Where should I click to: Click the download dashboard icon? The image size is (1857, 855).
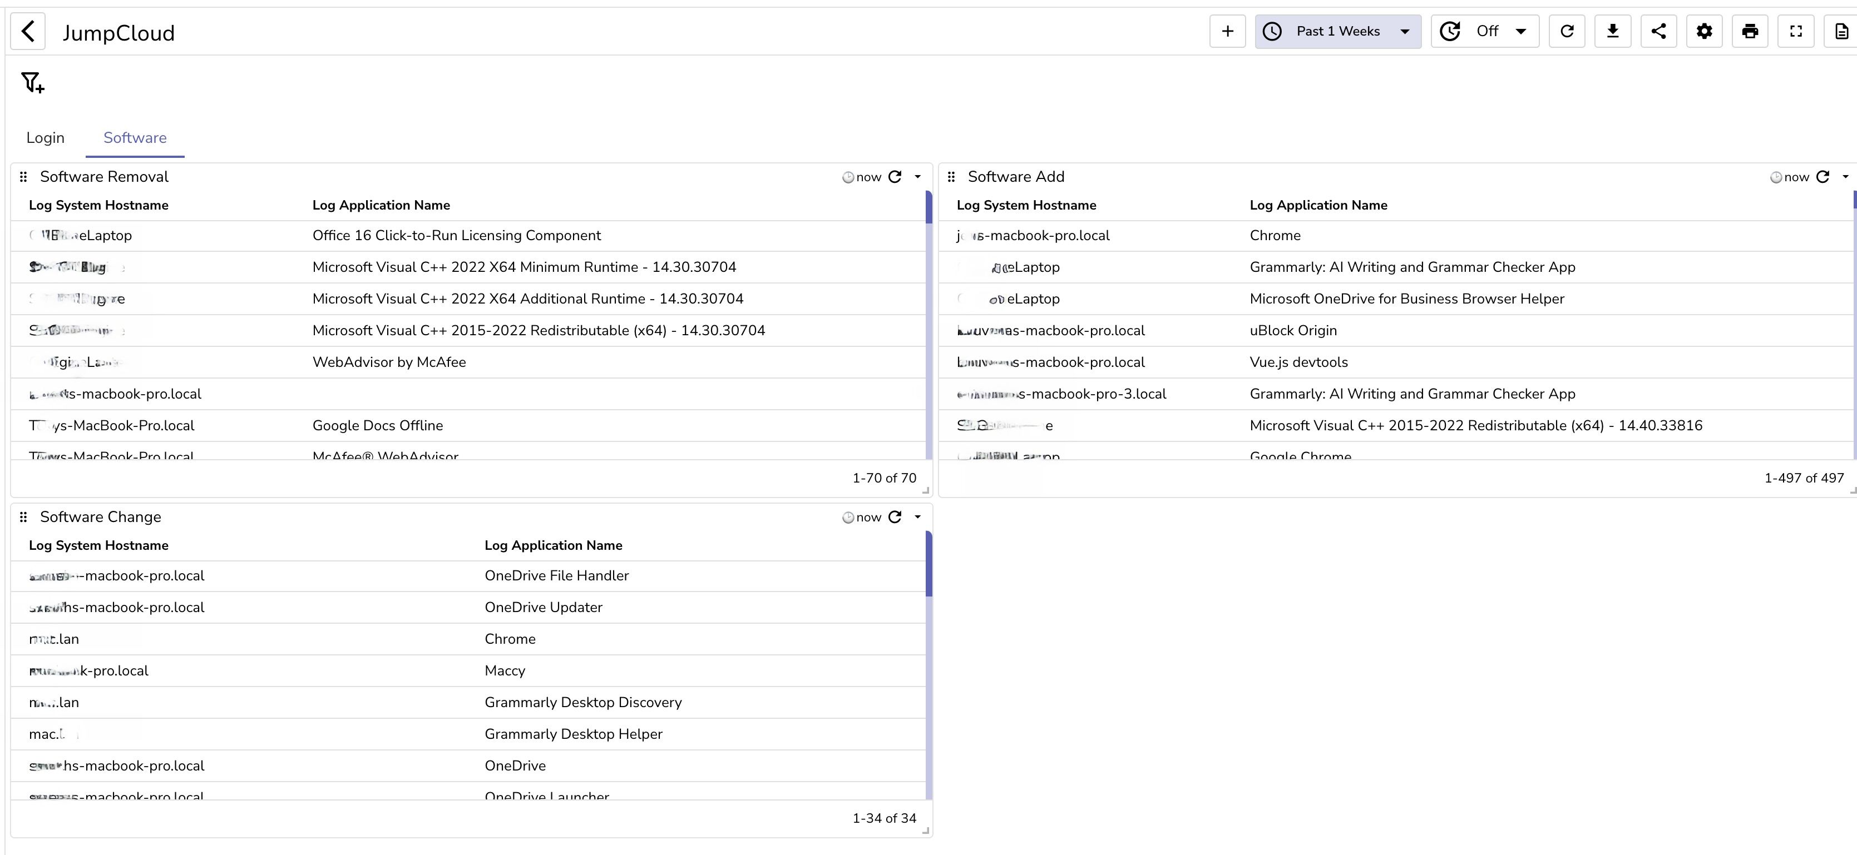pyautogui.click(x=1613, y=32)
